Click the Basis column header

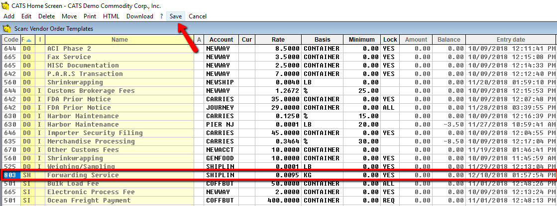(322, 40)
